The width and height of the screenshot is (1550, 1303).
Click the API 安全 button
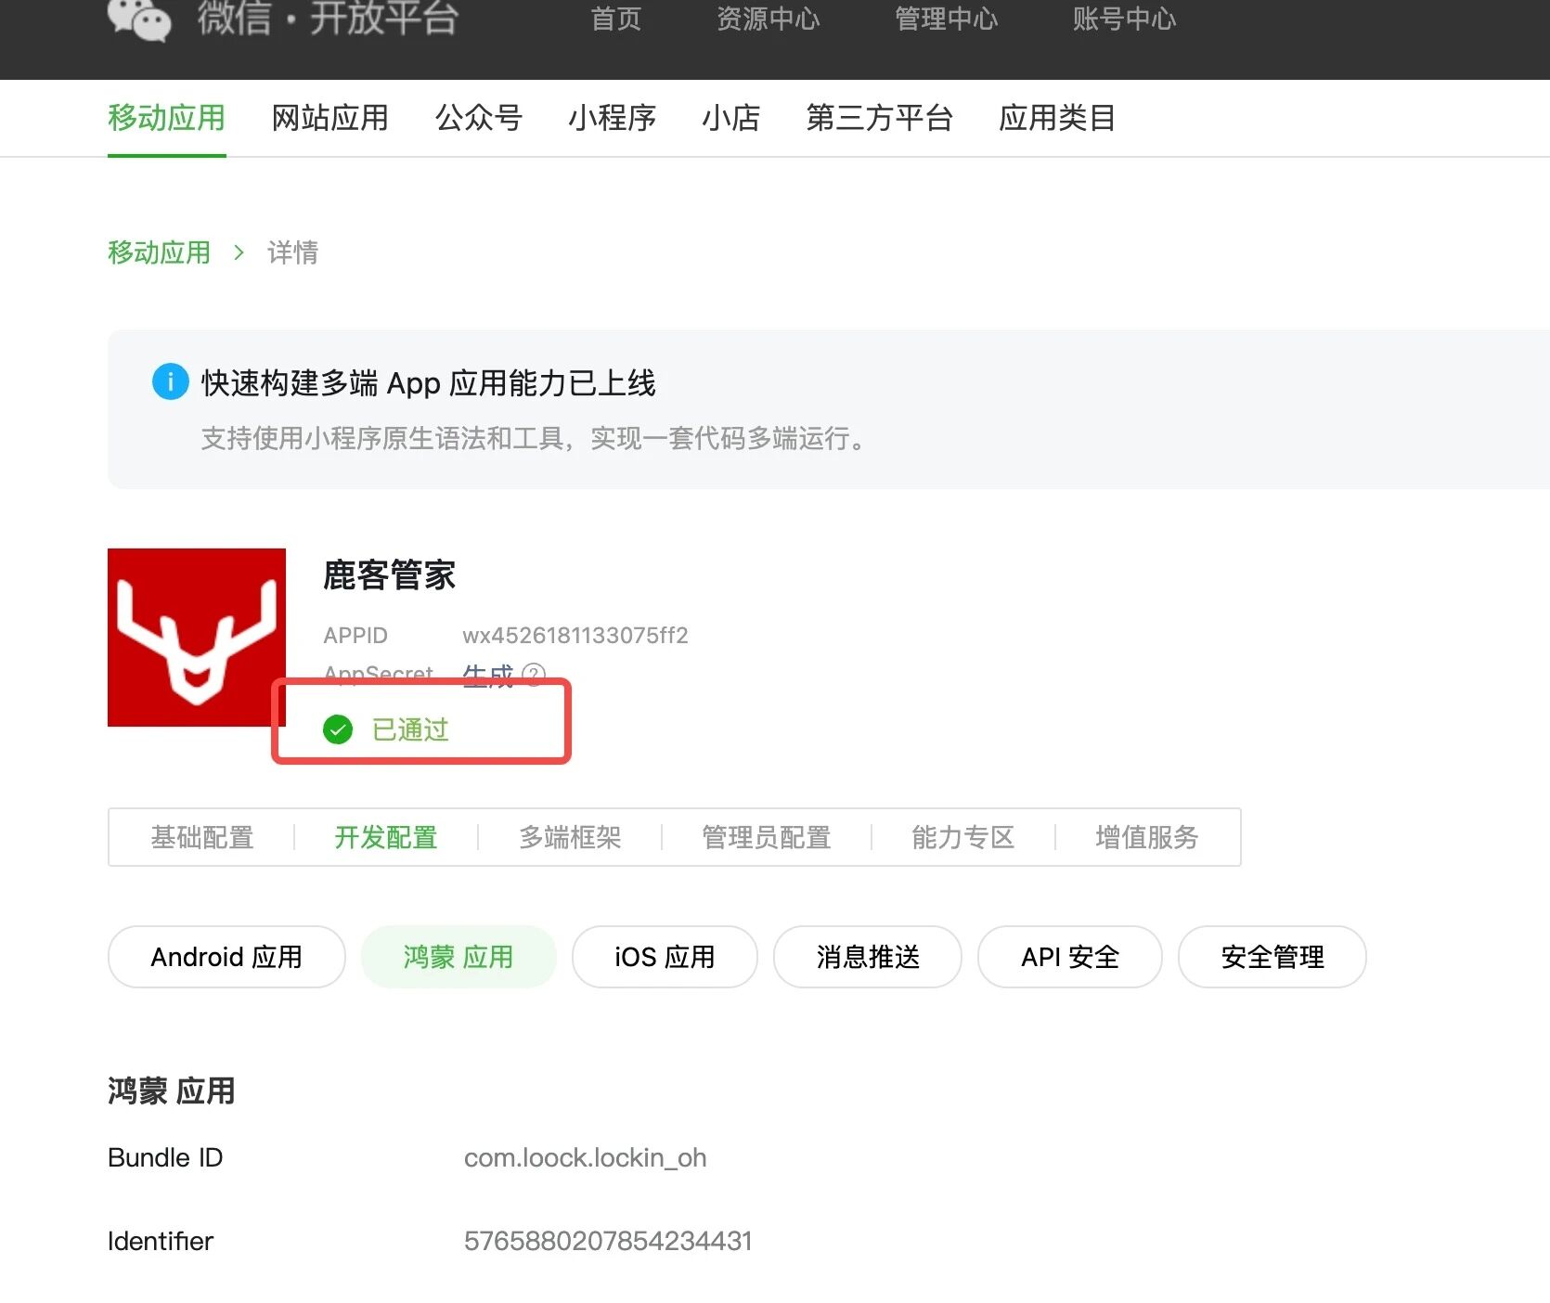(x=1070, y=957)
